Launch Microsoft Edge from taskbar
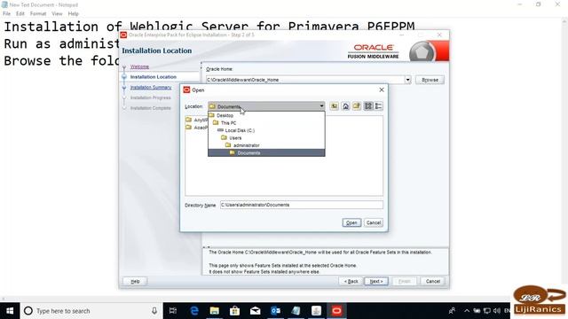 pos(194,311)
